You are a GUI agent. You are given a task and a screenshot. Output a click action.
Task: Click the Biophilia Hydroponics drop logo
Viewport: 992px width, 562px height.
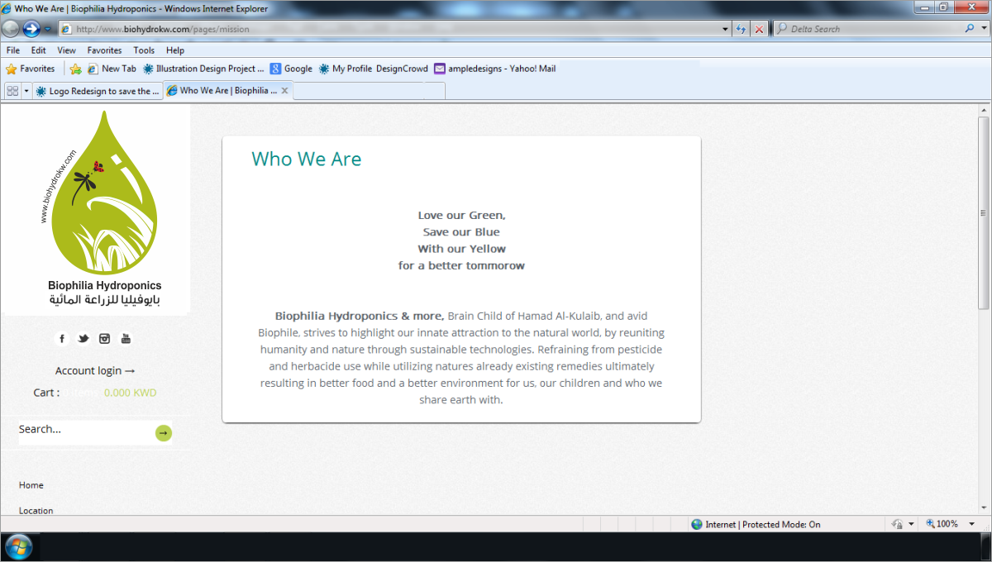click(104, 193)
